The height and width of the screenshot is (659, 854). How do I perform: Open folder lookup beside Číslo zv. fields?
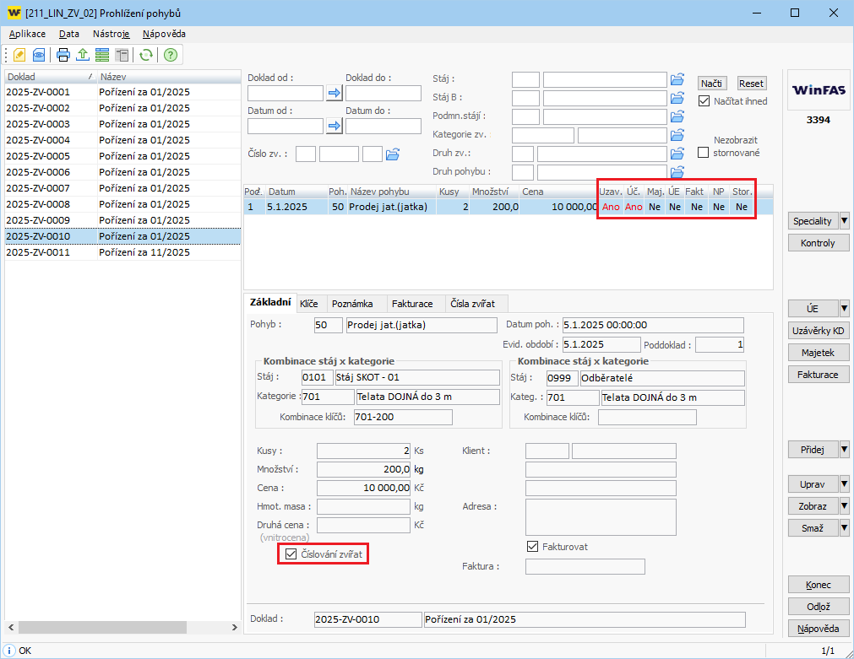392,154
